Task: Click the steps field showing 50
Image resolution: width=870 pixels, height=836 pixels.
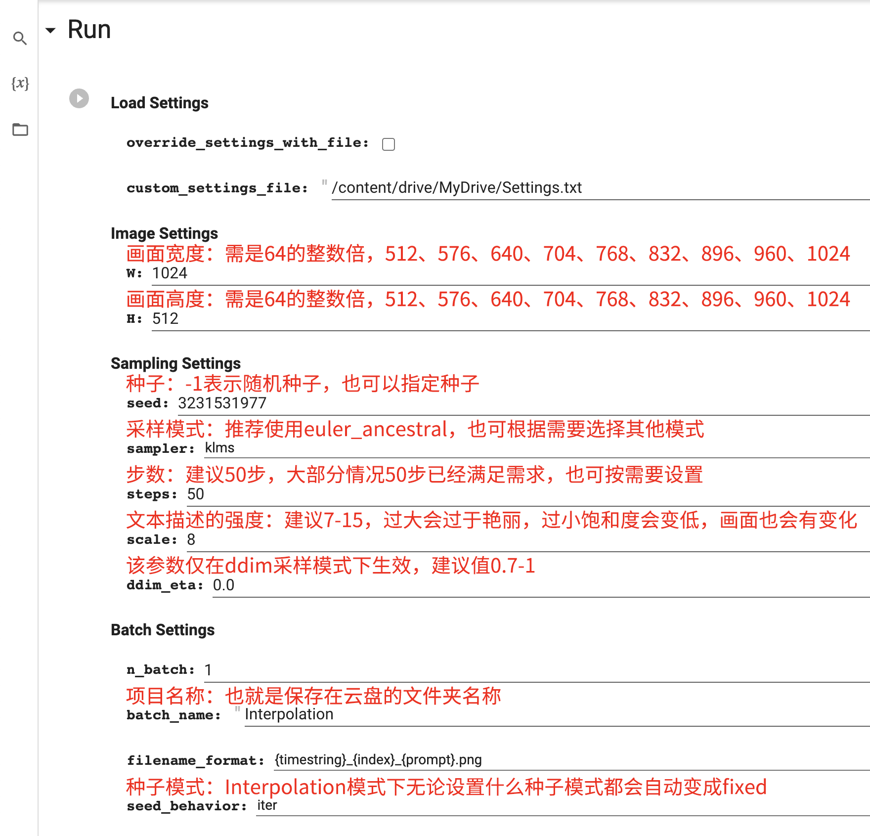Action: [528, 494]
